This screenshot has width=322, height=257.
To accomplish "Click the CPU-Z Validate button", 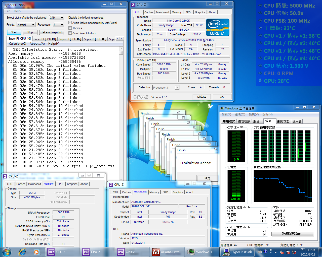I will coord(201,97).
